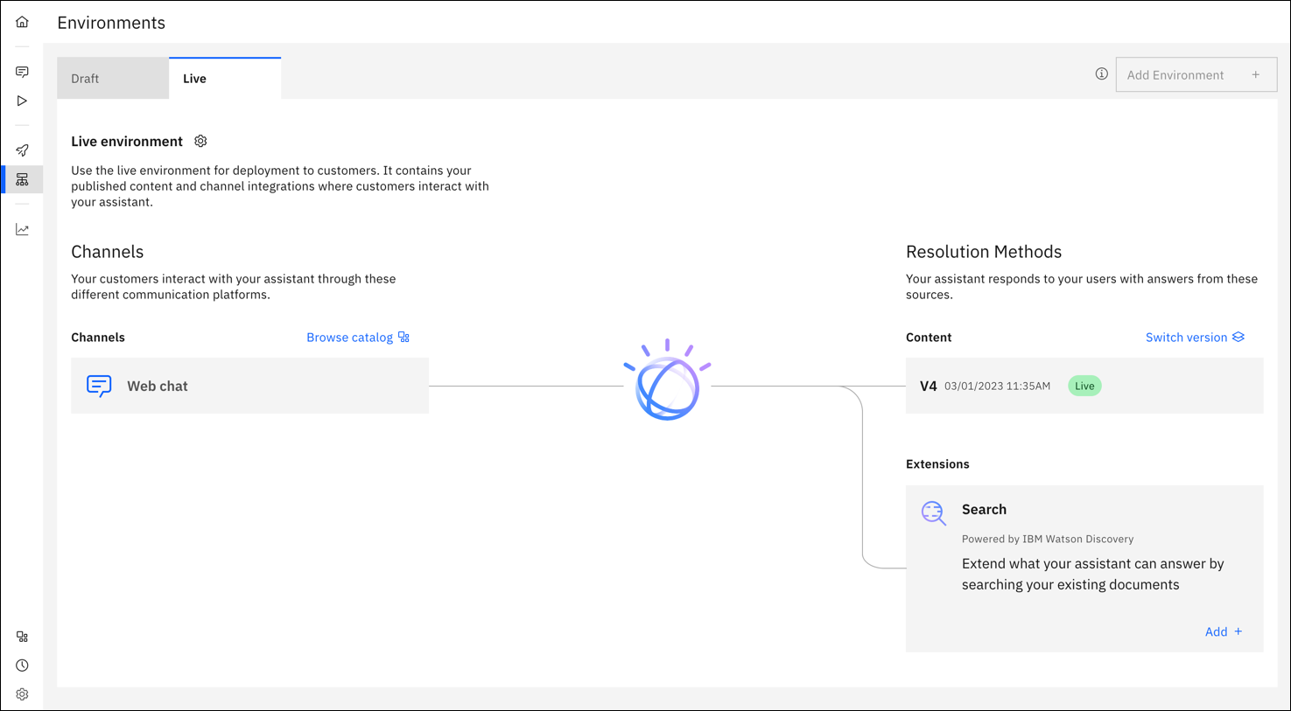Open the Analyze chart icon in the sidebar

pyautogui.click(x=22, y=228)
